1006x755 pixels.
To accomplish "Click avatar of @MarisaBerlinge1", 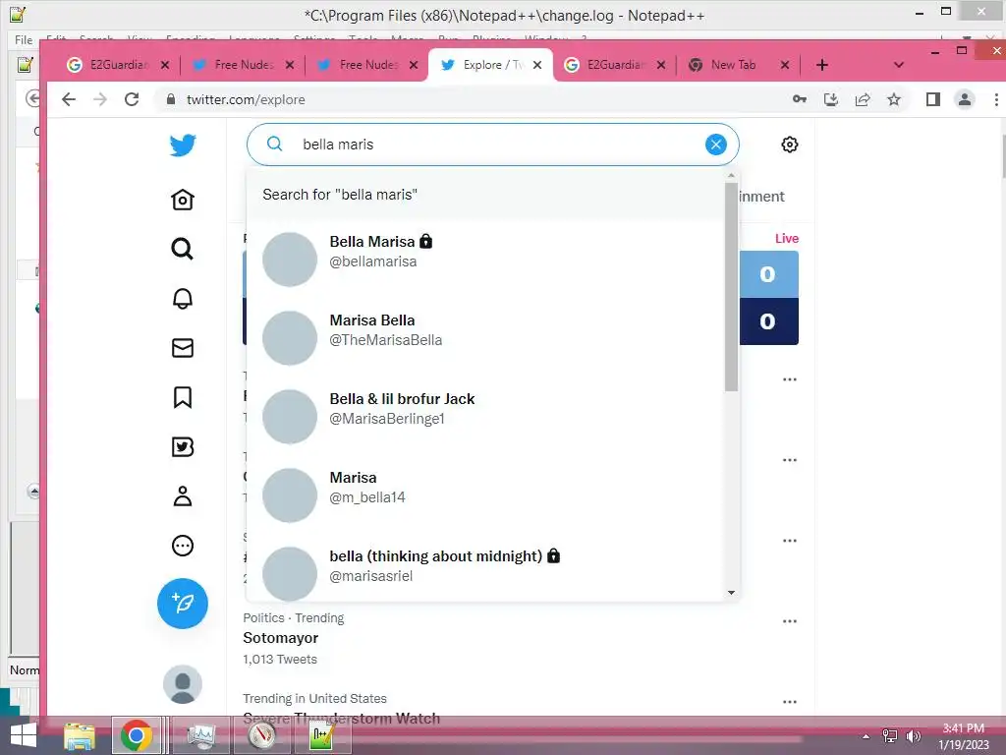I will 290,417.
